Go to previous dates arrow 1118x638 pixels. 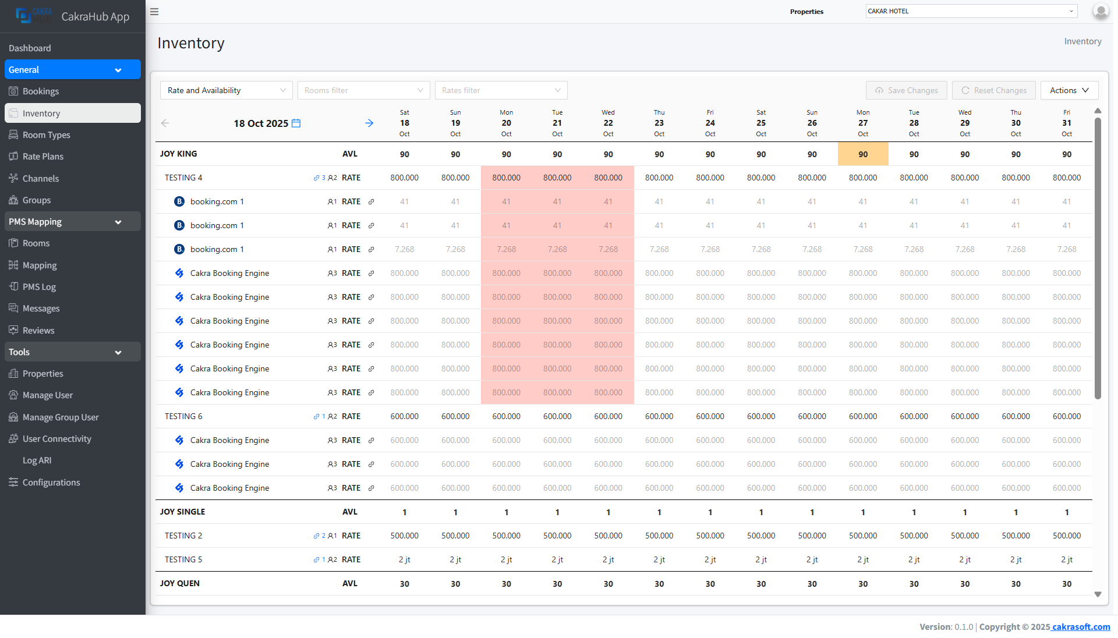[x=165, y=123]
